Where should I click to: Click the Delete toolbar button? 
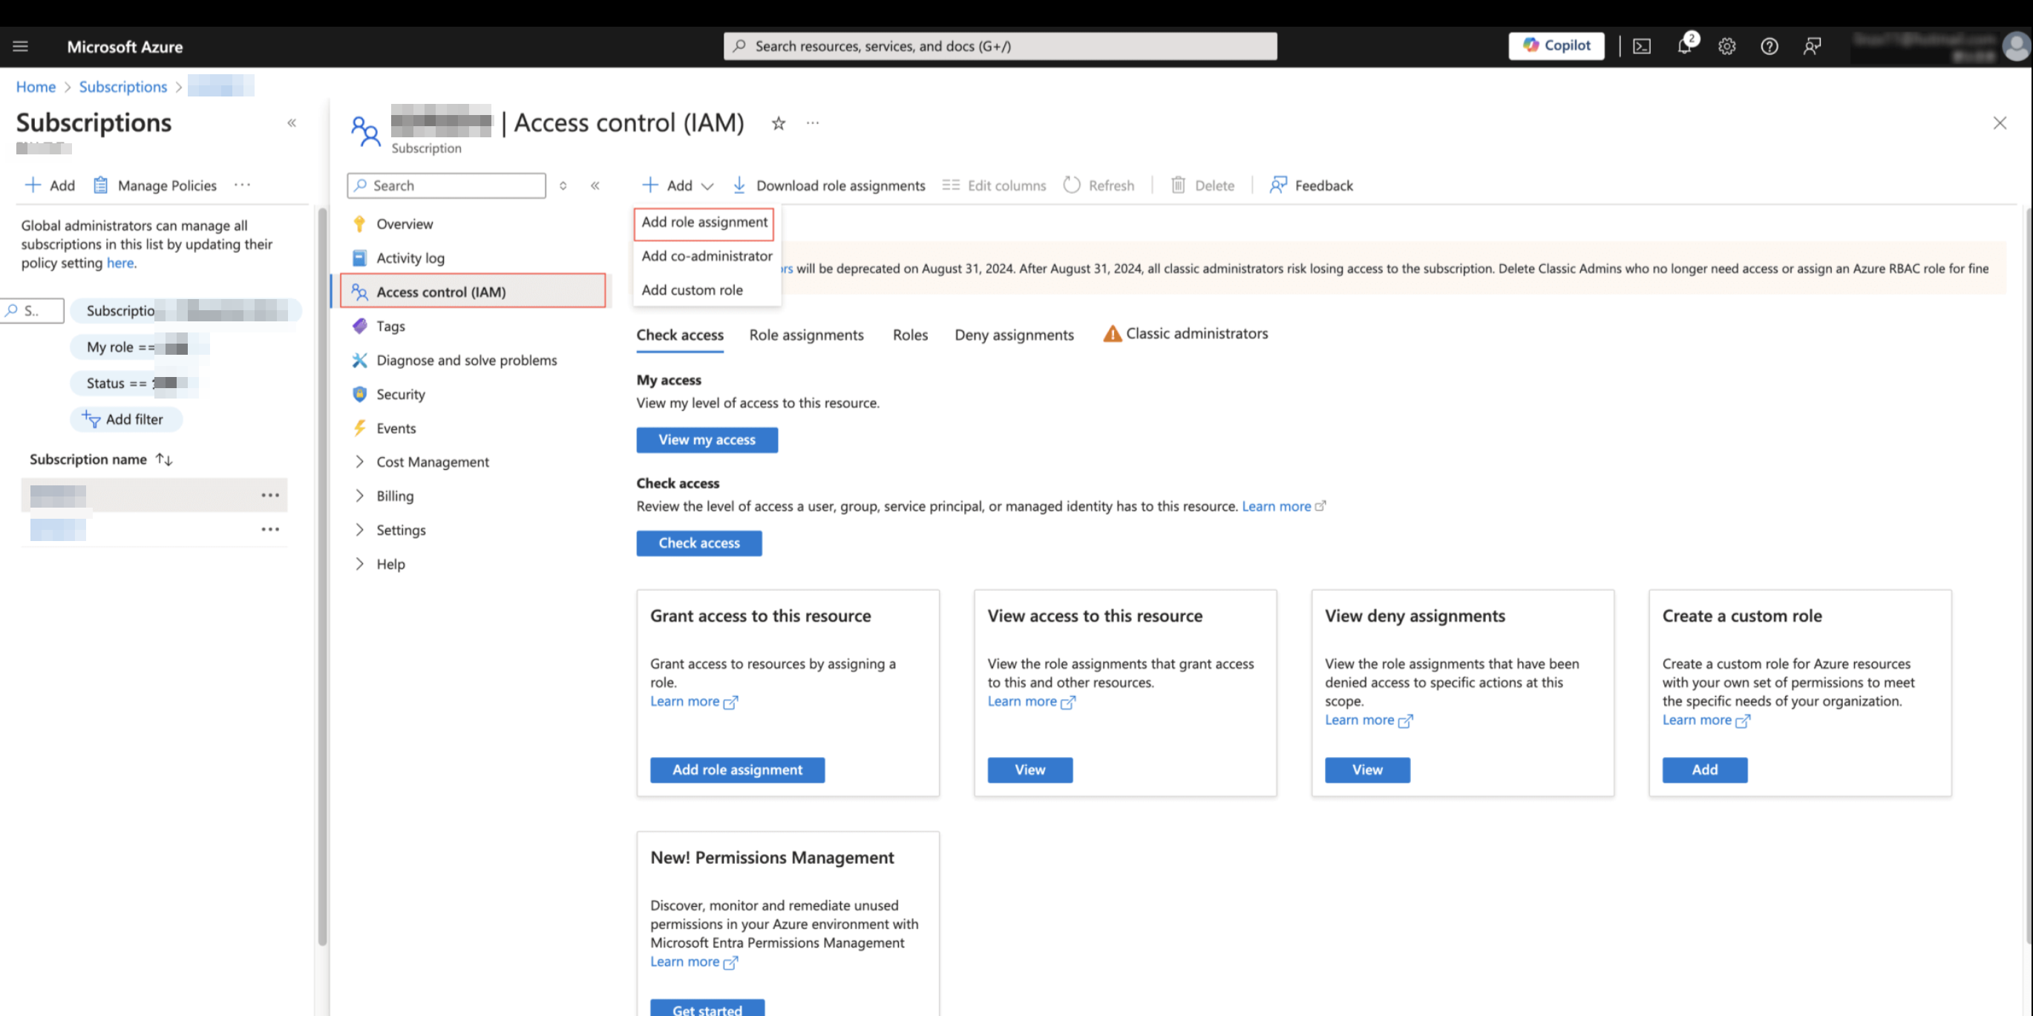1202,186
